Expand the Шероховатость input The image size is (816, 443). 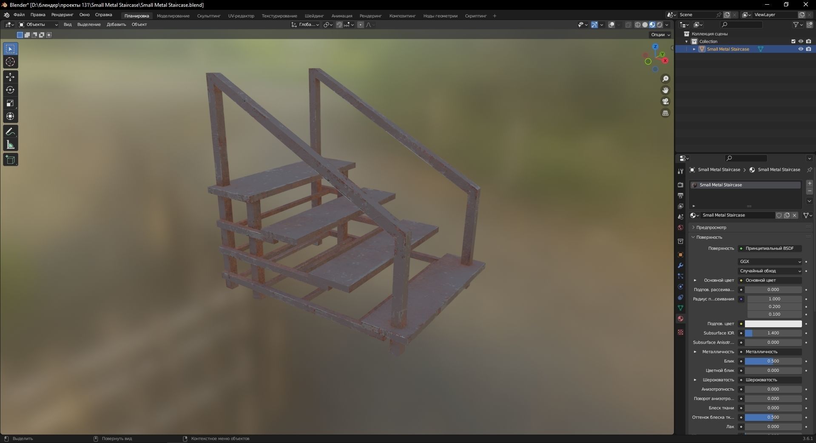pyautogui.click(x=695, y=380)
